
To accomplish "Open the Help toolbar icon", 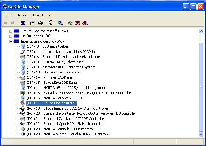I will click(50, 23).
